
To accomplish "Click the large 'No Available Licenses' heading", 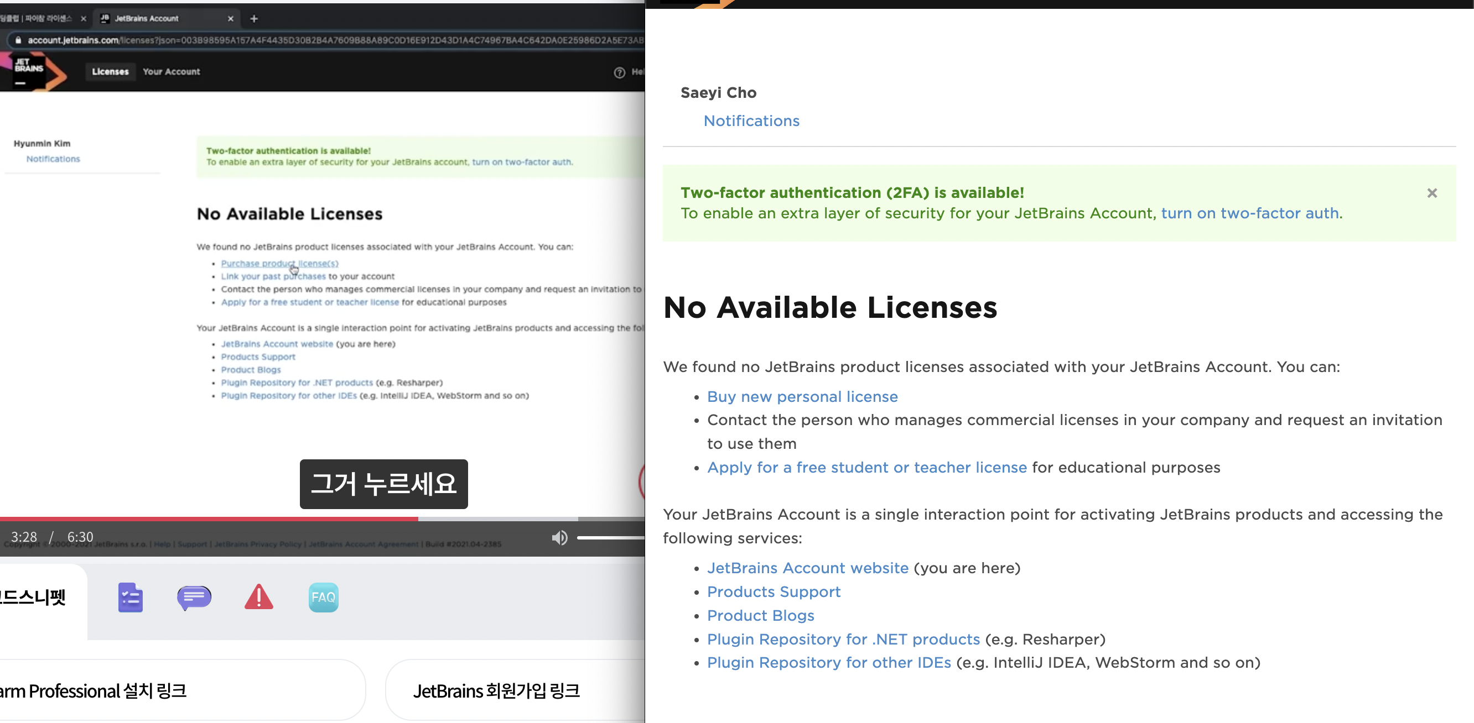I will coord(831,307).
